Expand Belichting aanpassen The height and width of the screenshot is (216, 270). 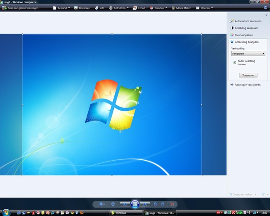(x=247, y=28)
